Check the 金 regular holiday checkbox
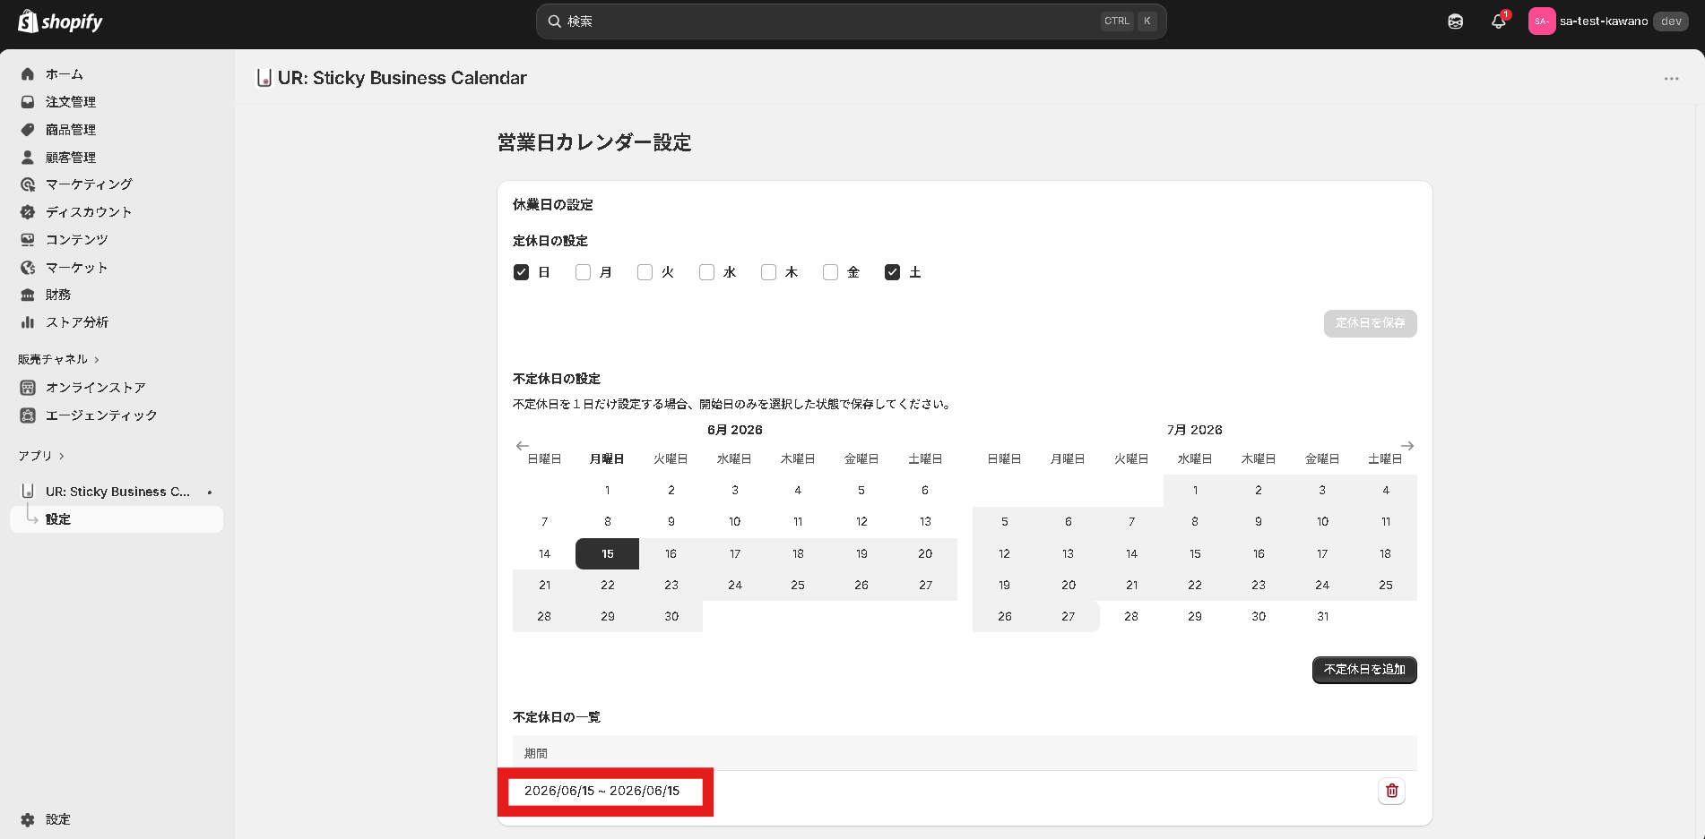This screenshot has width=1705, height=839. 830,272
